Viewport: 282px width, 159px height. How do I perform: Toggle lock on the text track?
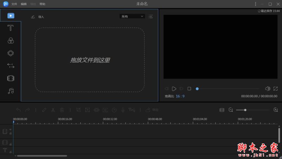tap(11, 152)
